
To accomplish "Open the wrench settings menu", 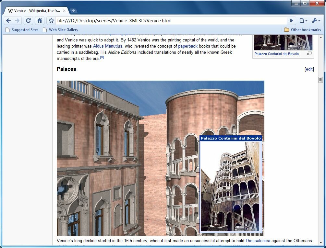I will click(316, 21).
